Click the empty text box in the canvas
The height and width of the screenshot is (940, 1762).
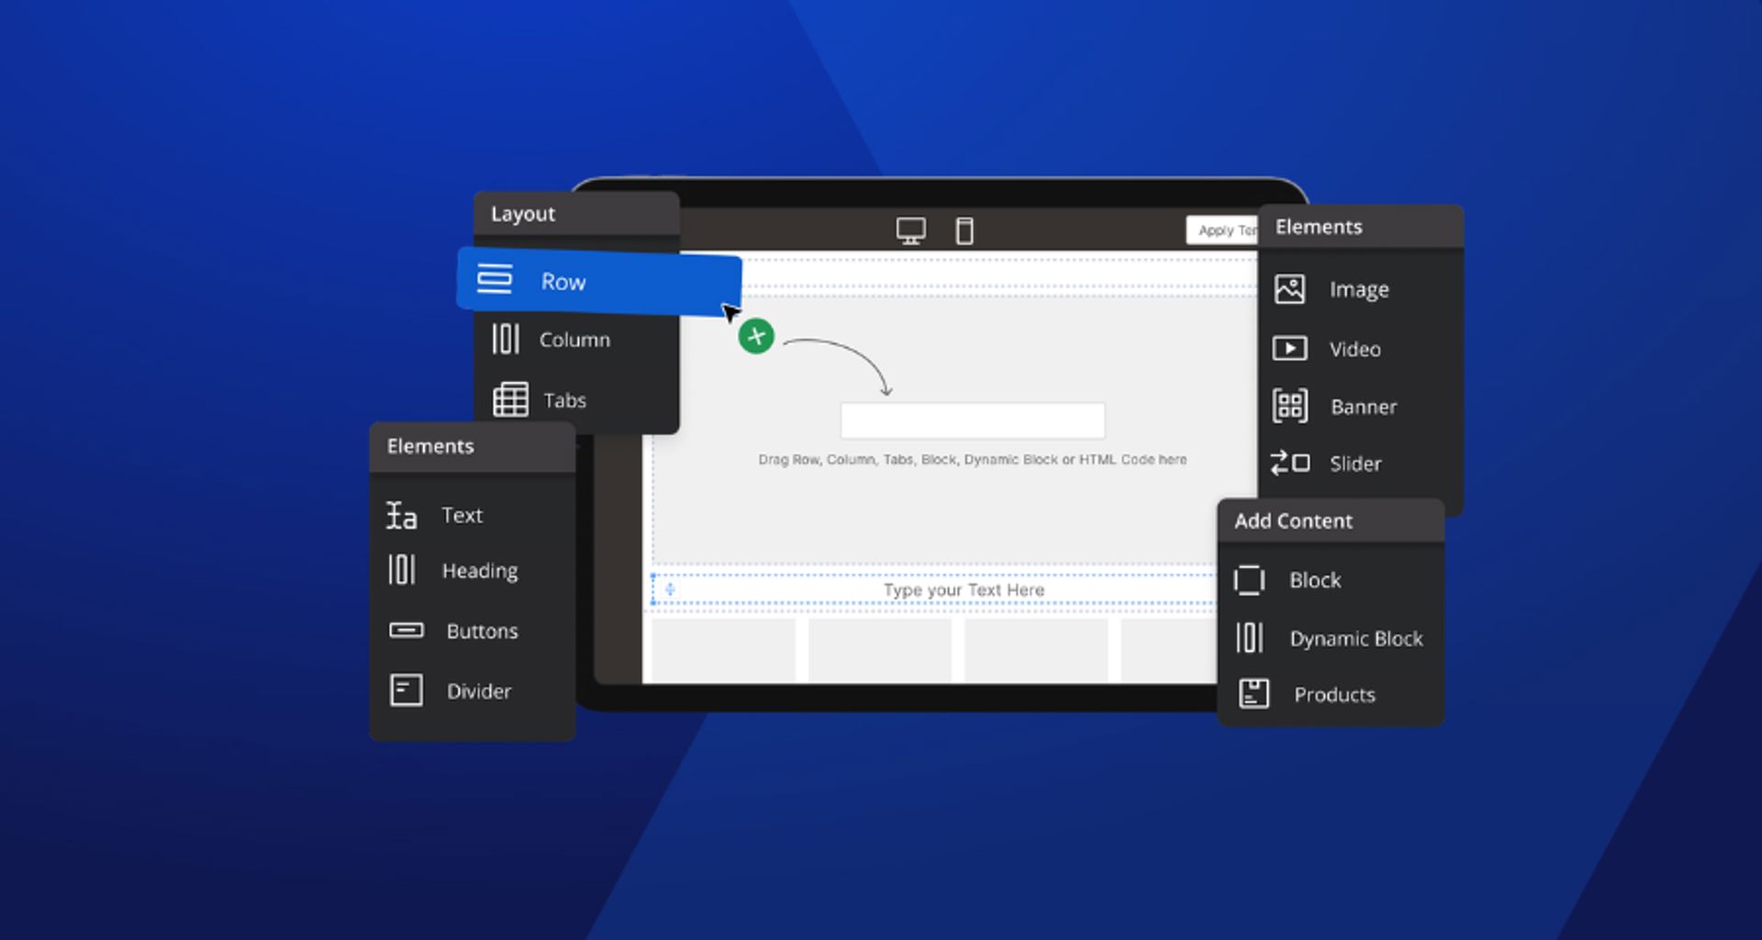point(972,420)
